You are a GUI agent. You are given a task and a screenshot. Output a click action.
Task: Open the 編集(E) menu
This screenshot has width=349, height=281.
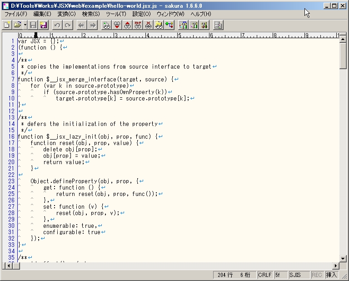coord(42,14)
